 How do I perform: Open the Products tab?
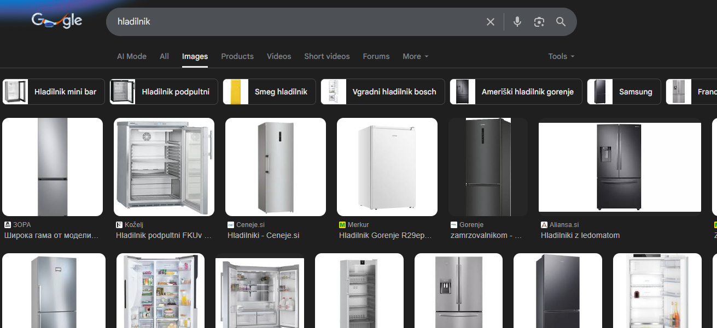(x=237, y=56)
